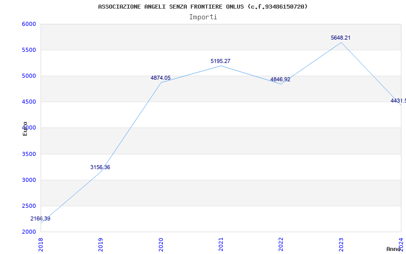Click the 2500 y-axis label

pyautogui.click(x=29, y=206)
